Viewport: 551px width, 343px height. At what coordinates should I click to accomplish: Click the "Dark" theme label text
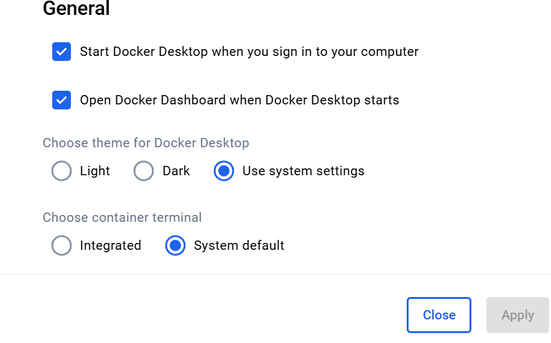point(176,171)
